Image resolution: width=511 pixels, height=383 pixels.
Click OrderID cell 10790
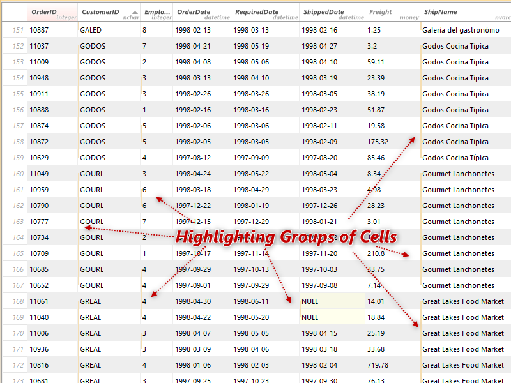(52, 206)
